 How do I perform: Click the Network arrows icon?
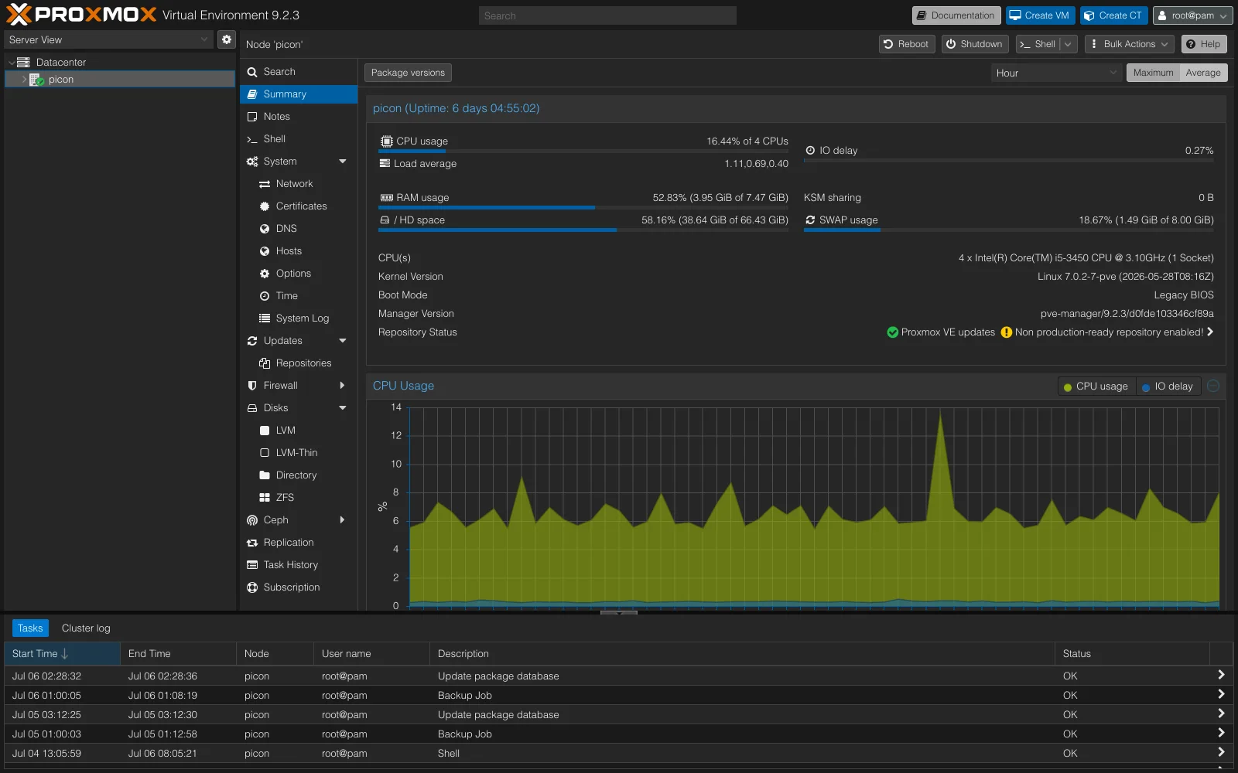[x=265, y=184]
